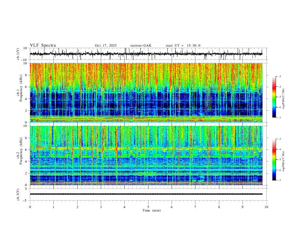The height and width of the screenshot is (232, 300).
Task: Click tick label "6" on the Time axis
Action: pyautogui.click(x=172, y=207)
